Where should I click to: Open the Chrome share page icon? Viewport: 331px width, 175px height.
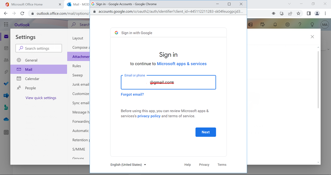click(290, 14)
